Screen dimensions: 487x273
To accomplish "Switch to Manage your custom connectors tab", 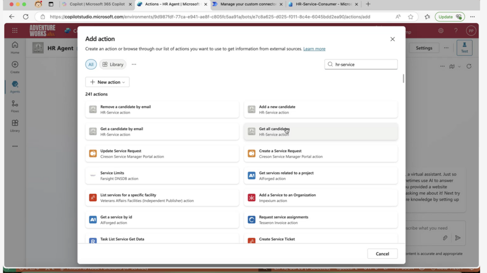I will tap(247, 4).
